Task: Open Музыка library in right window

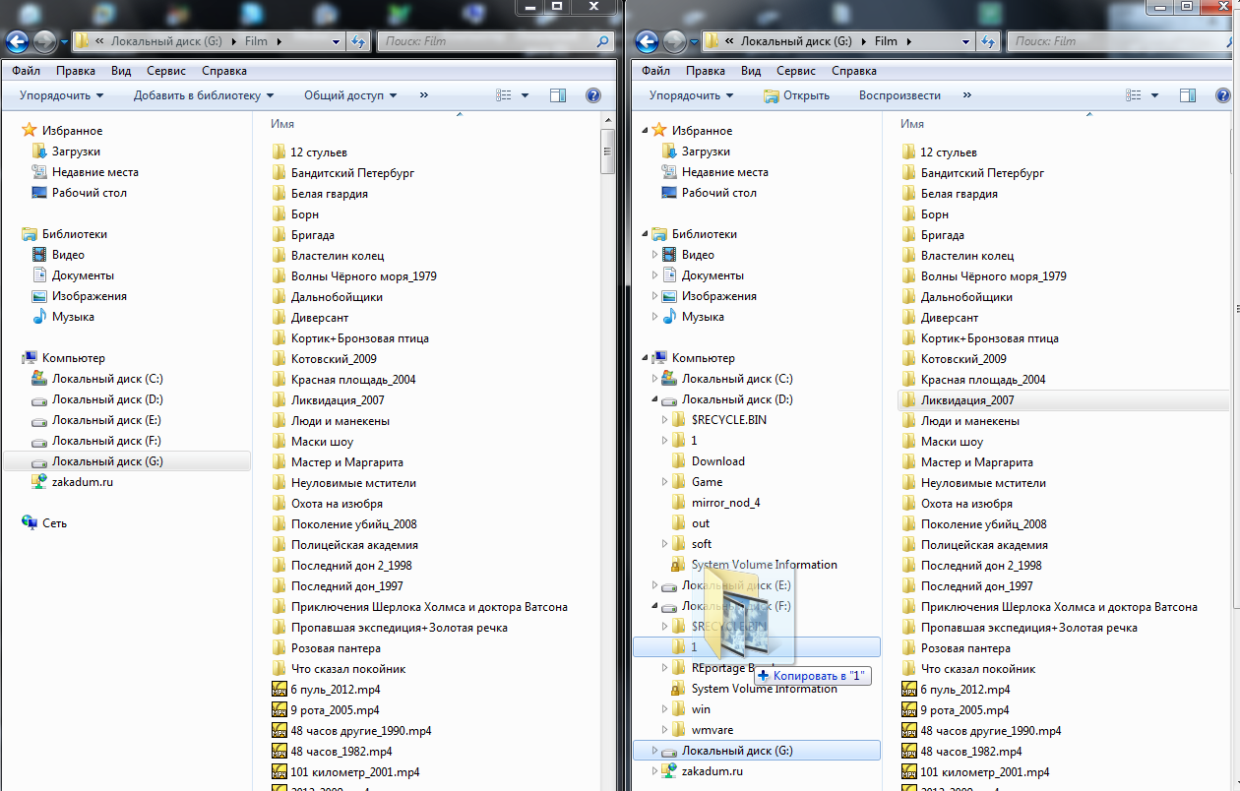Action: (703, 317)
